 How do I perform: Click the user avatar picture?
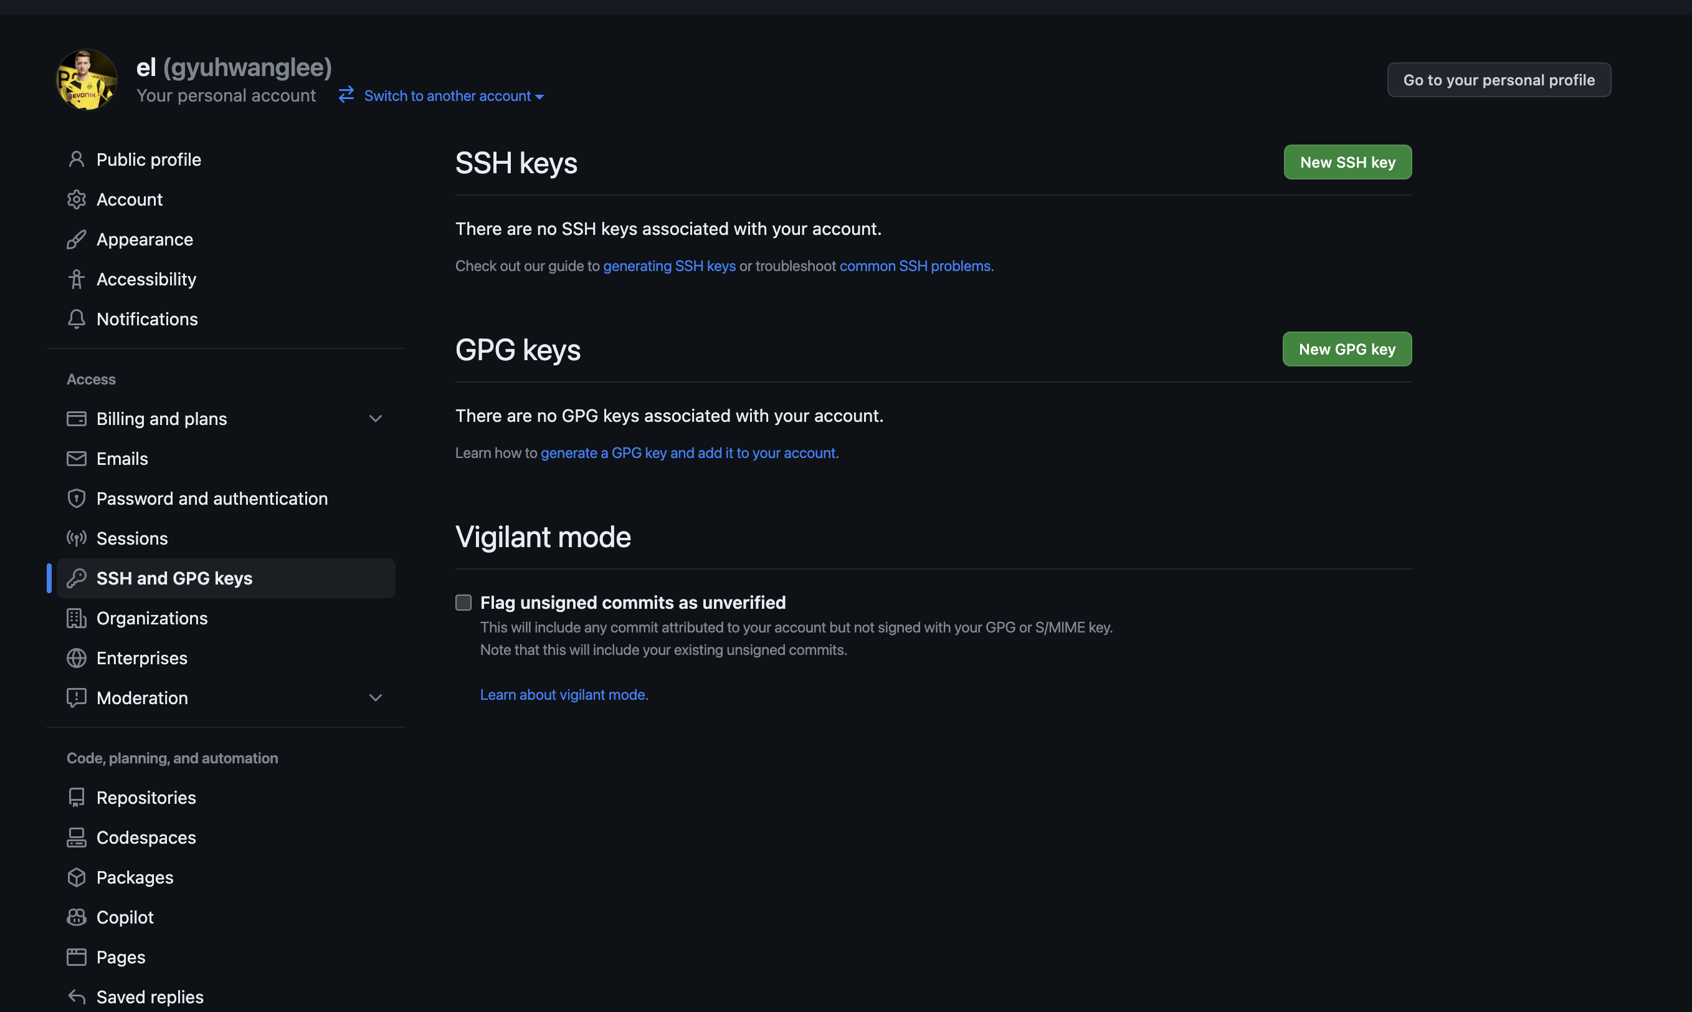[x=87, y=80]
